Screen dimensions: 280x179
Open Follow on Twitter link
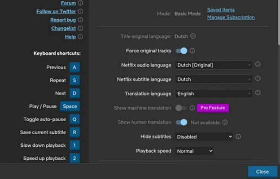pos(56,11)
